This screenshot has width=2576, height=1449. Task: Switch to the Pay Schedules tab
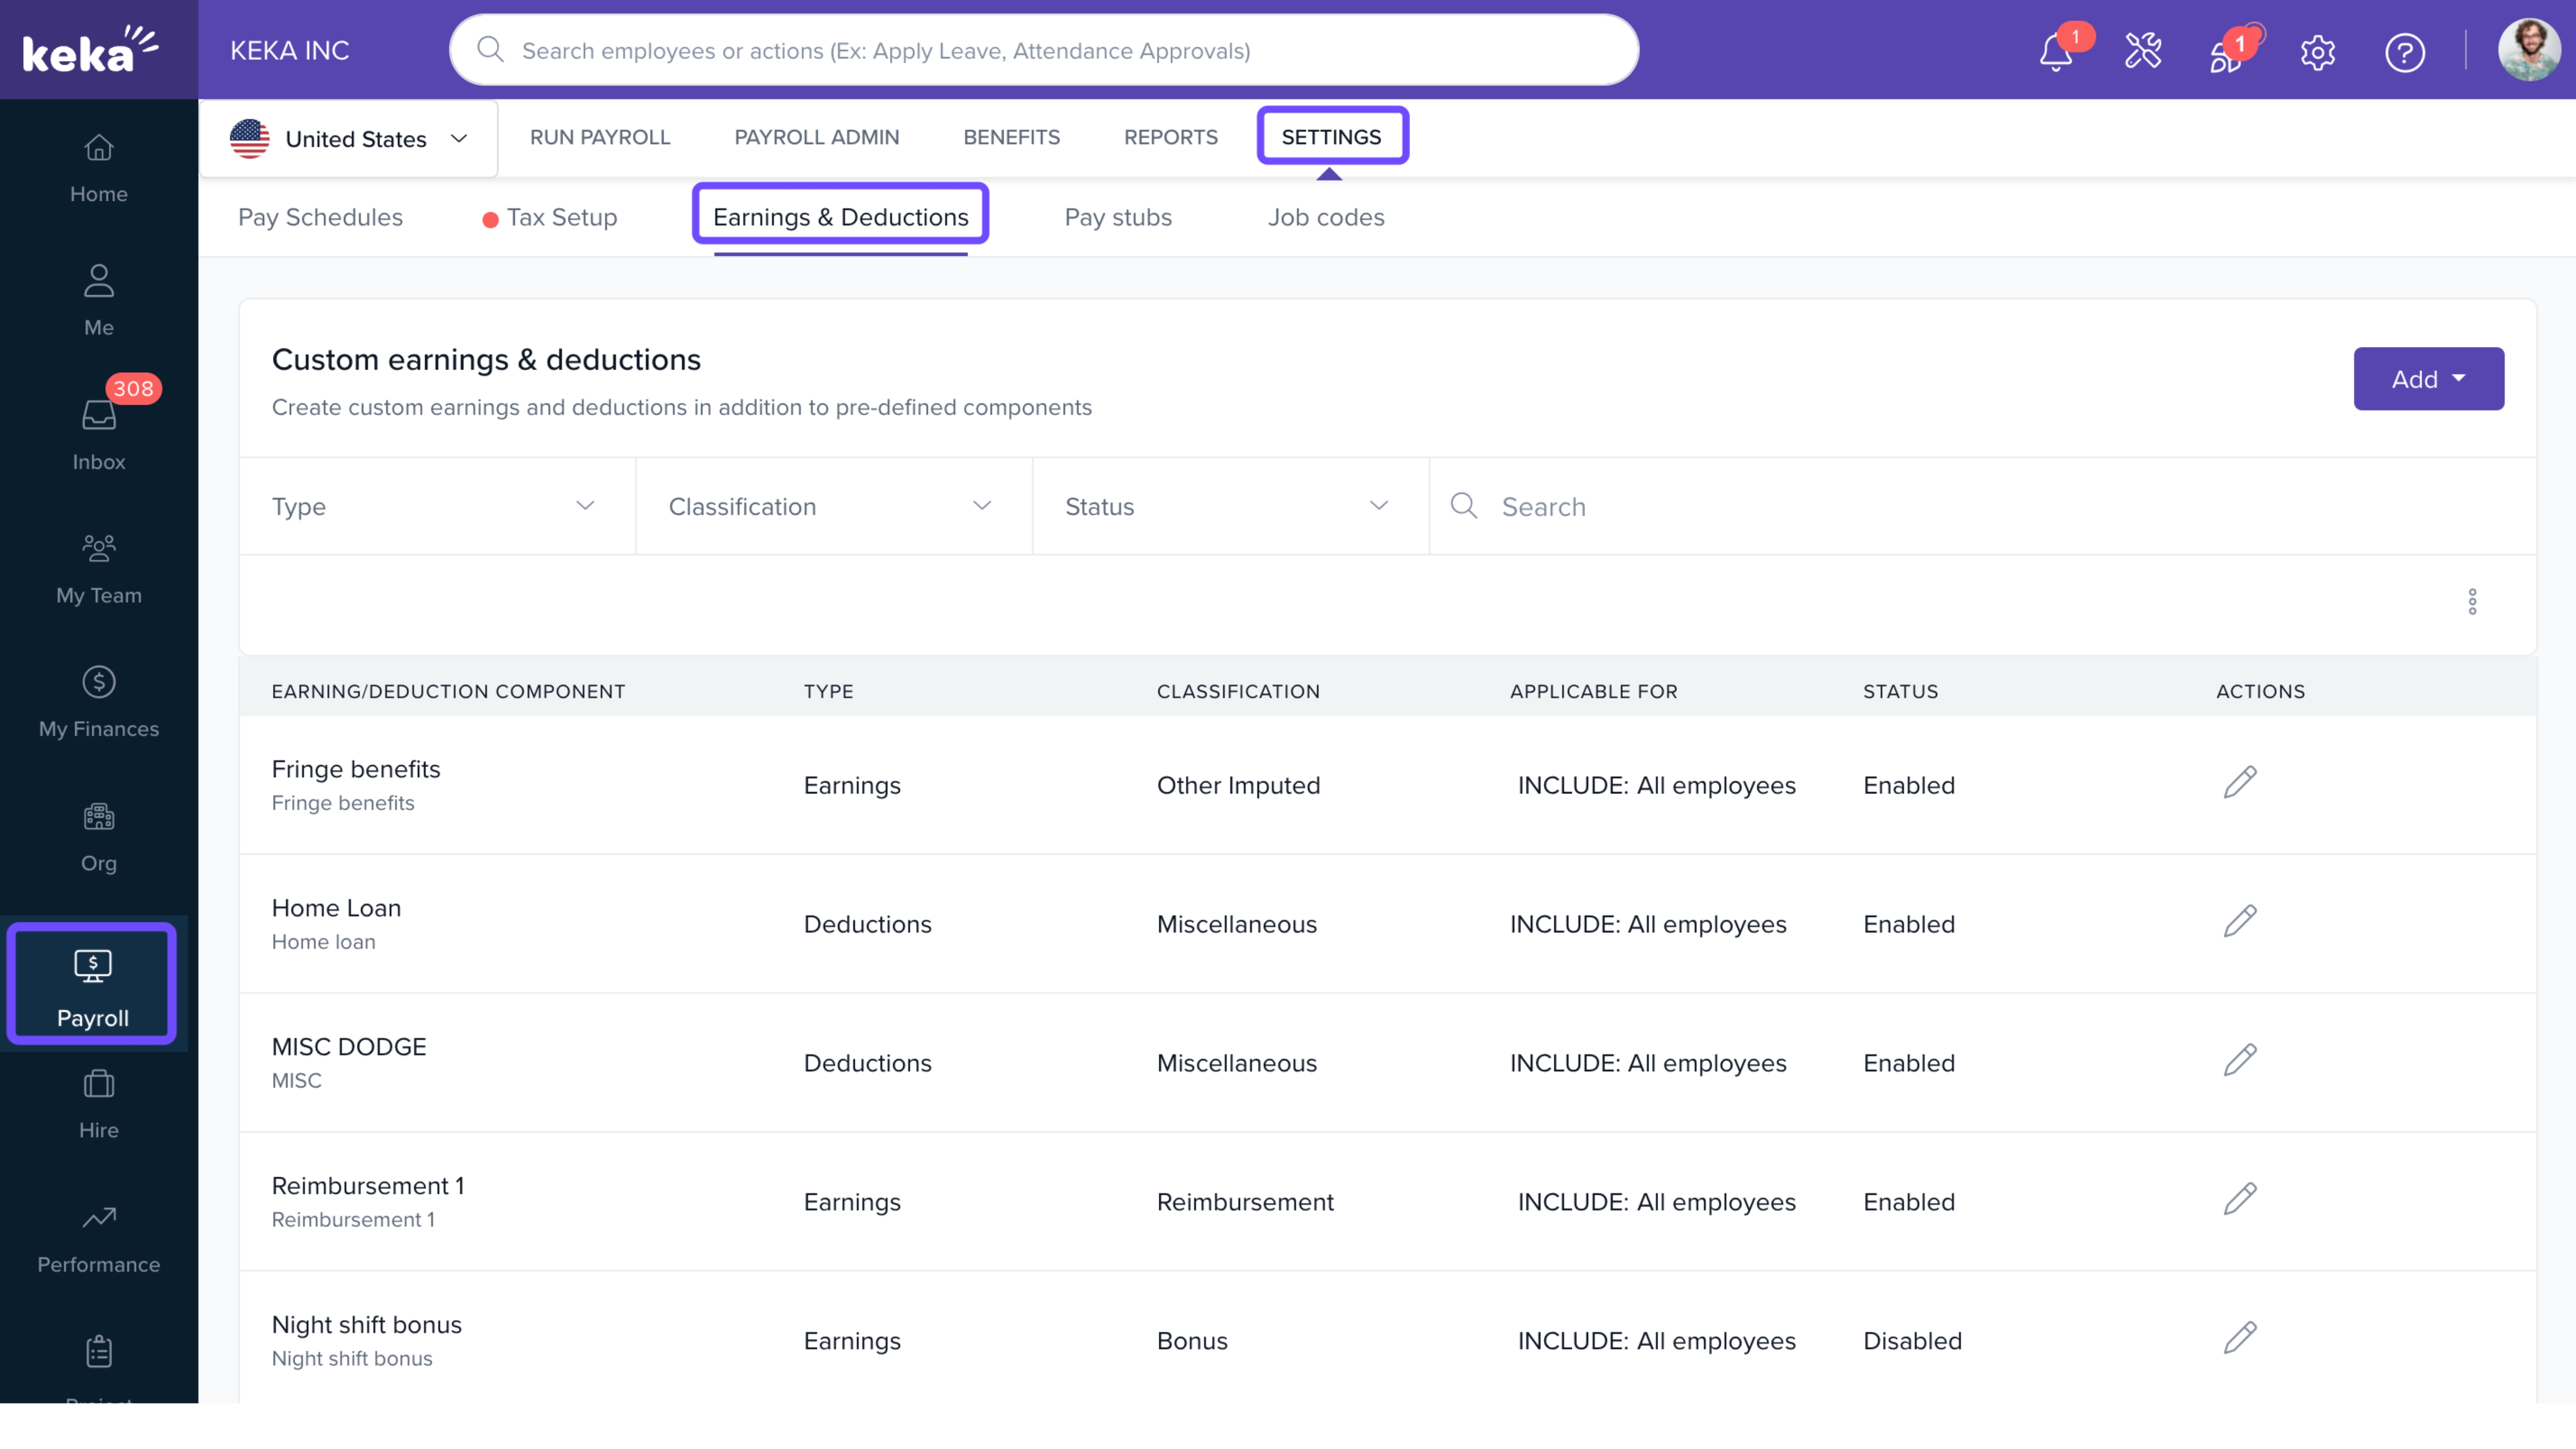pos(320,217)
